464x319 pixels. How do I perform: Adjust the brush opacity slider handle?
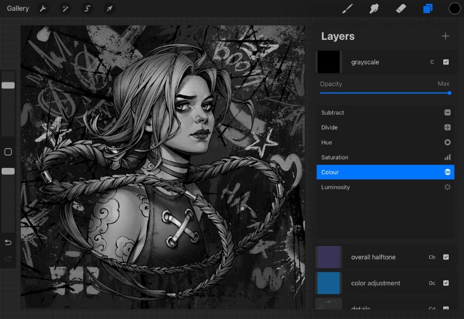point(8,171)
